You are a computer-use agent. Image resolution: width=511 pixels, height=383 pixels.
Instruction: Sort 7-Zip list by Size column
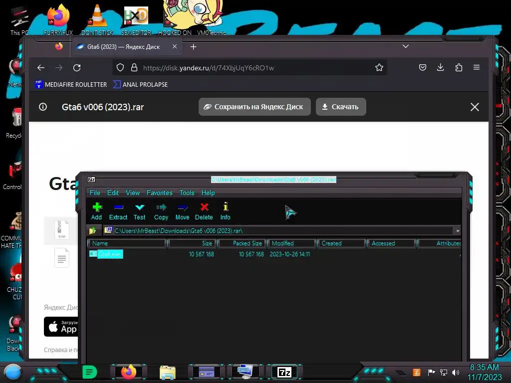(x=193, y=243)
